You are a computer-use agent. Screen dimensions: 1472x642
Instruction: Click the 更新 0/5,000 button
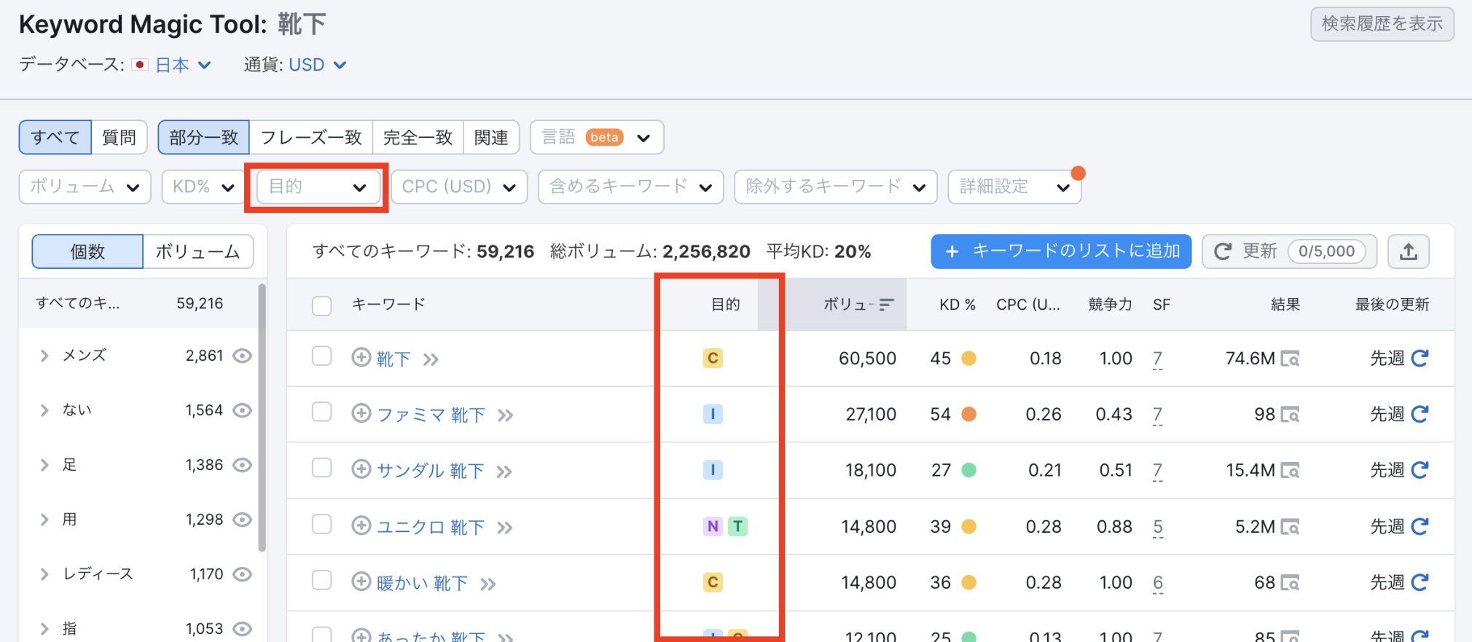[1289, 251]
